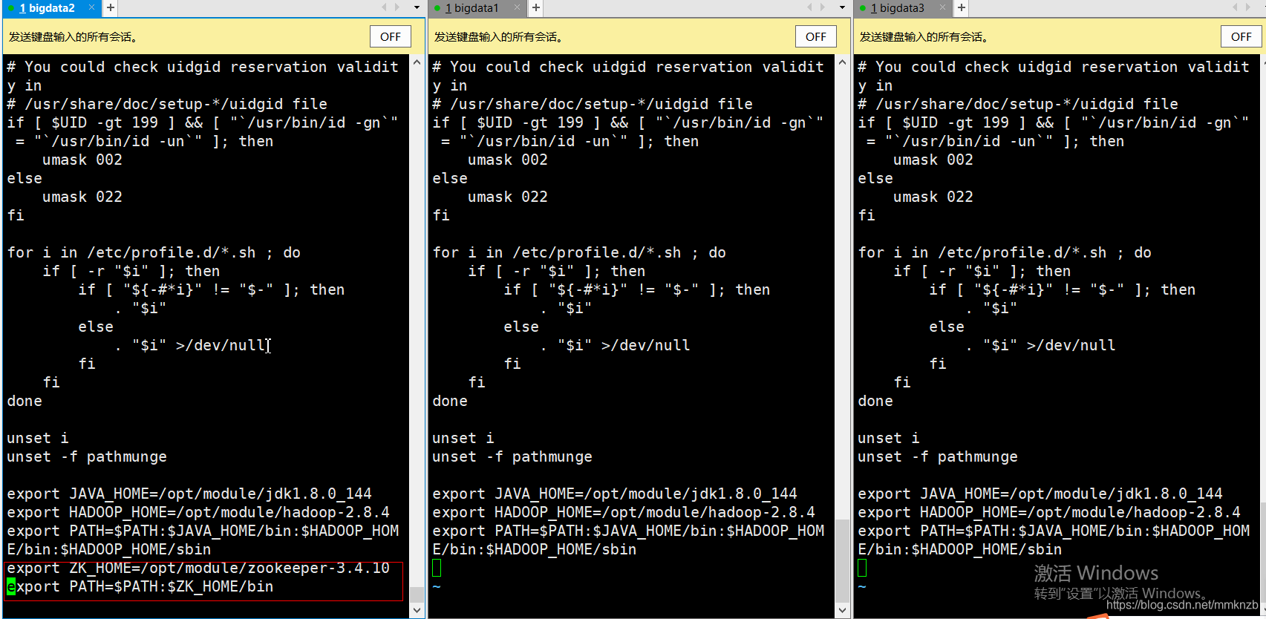Image resolution: width=1266 pixels, height=619 pixels.
Task: Click tab scroll-right arrow in bigdata1 pane
Action: coord(823,7)
